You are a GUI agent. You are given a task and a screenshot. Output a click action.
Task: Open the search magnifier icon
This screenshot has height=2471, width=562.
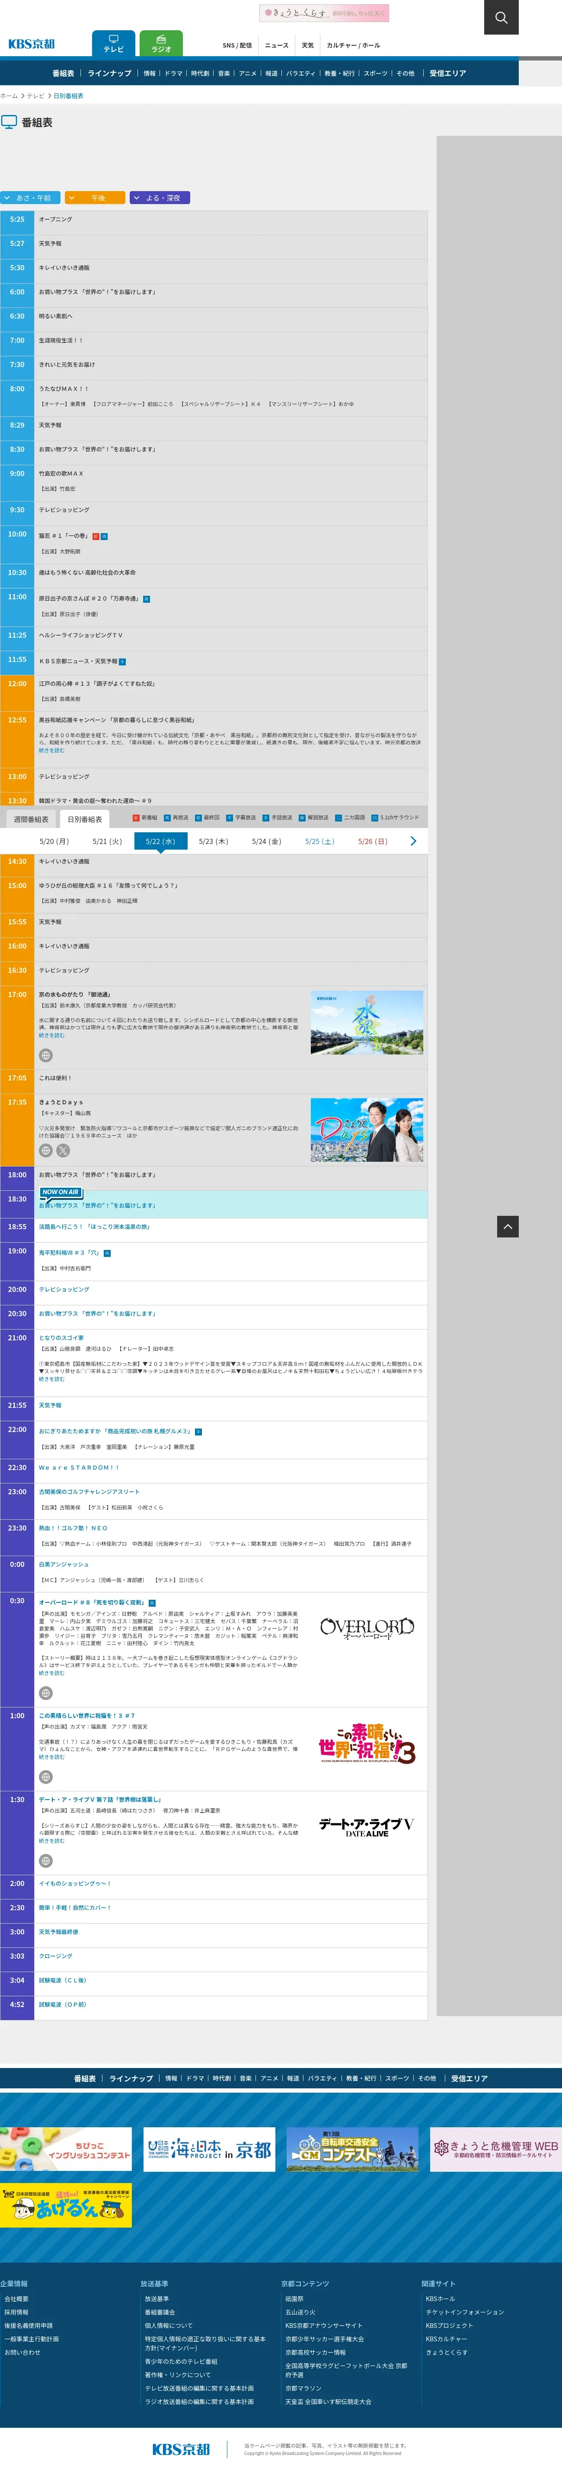[501, 17]
